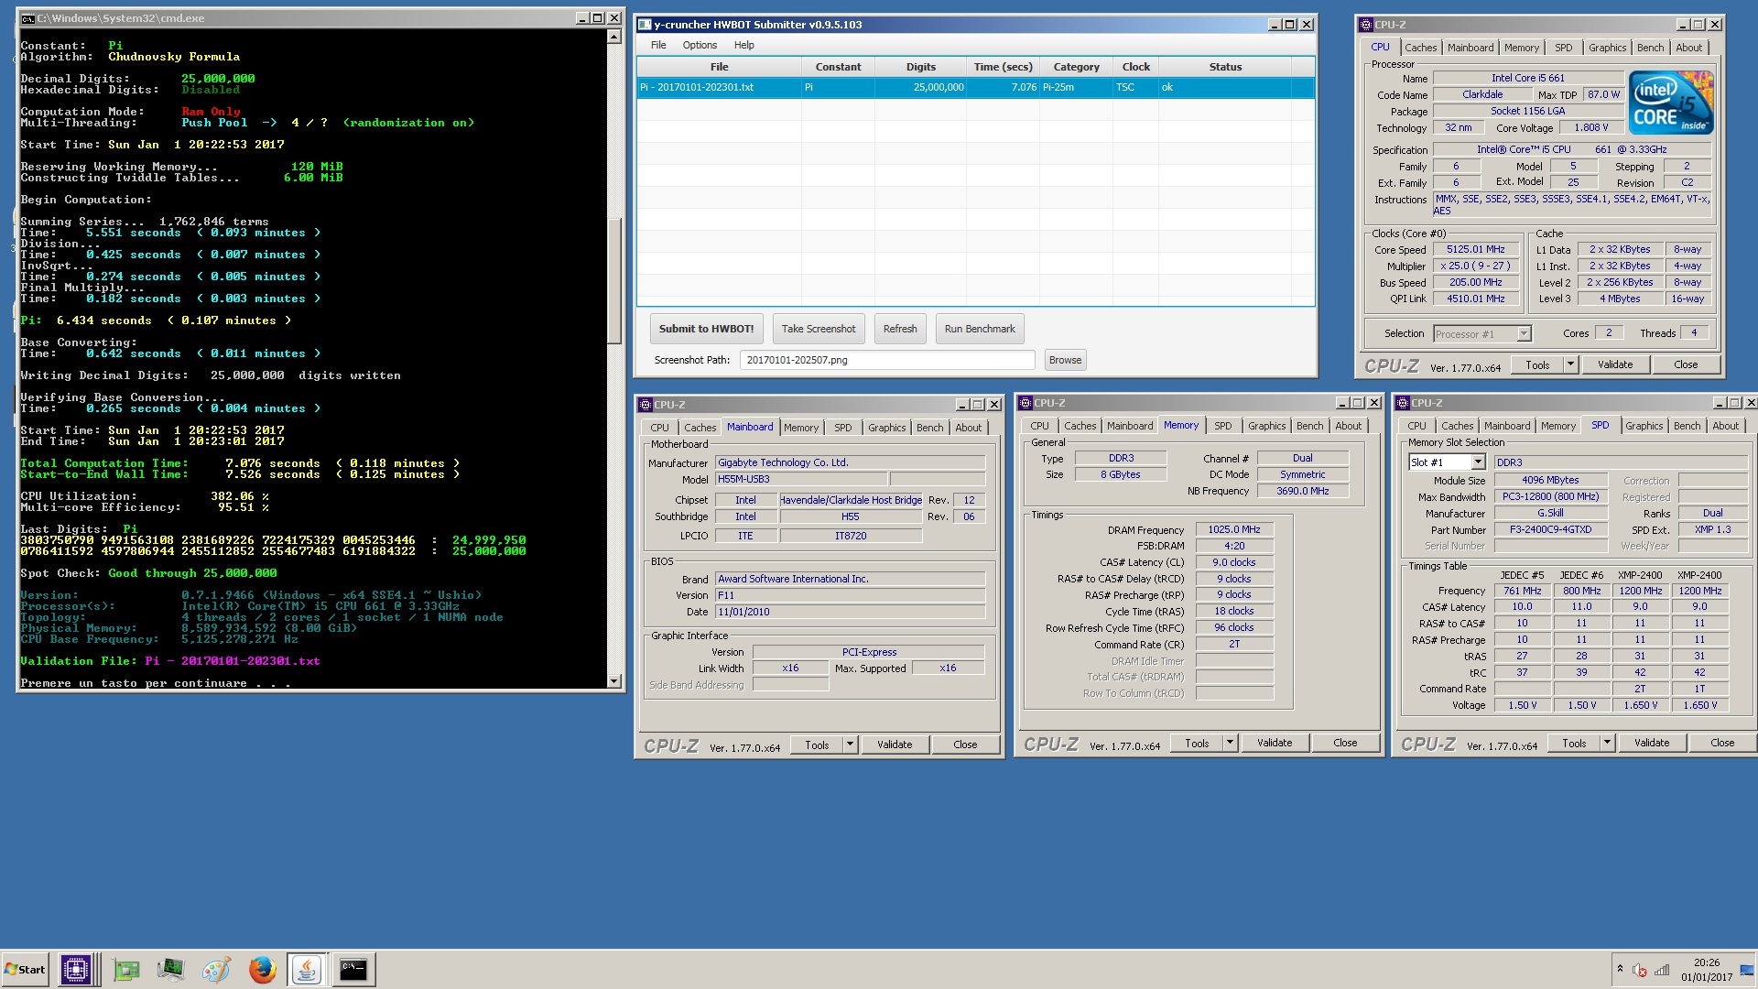Image resolution: width=1758 pixels, height=989 pixels.
Task: Open Firefox from the taskbar
Action: 262,969
